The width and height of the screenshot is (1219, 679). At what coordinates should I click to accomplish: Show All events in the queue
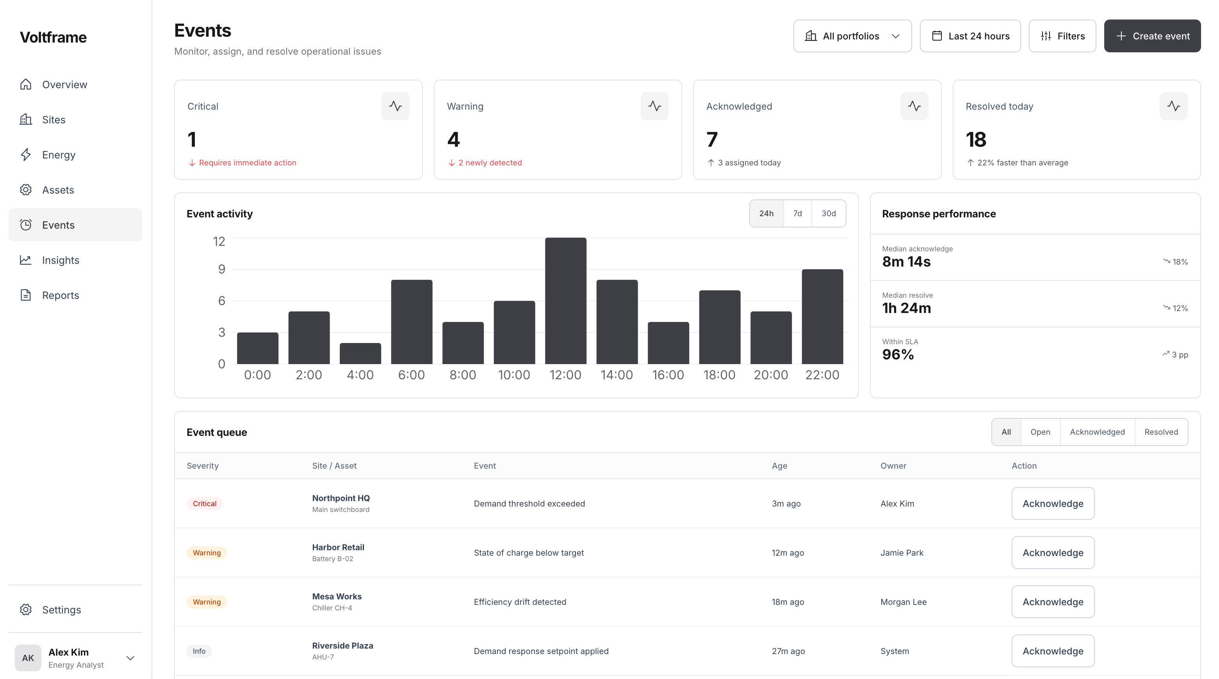point(1006,432)
